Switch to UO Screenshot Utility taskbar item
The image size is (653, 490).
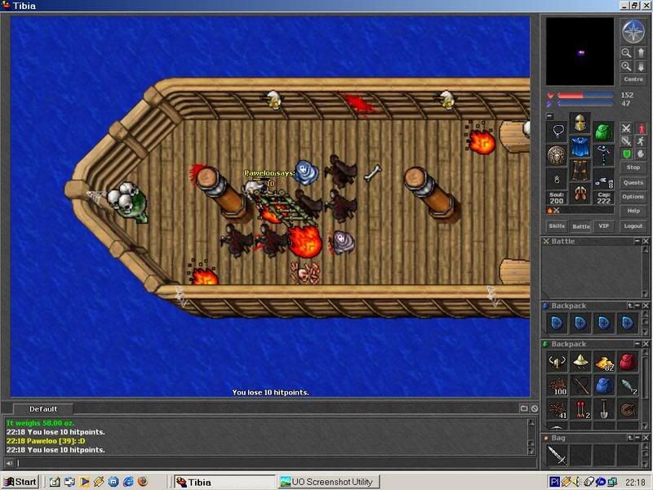point(329,482)
